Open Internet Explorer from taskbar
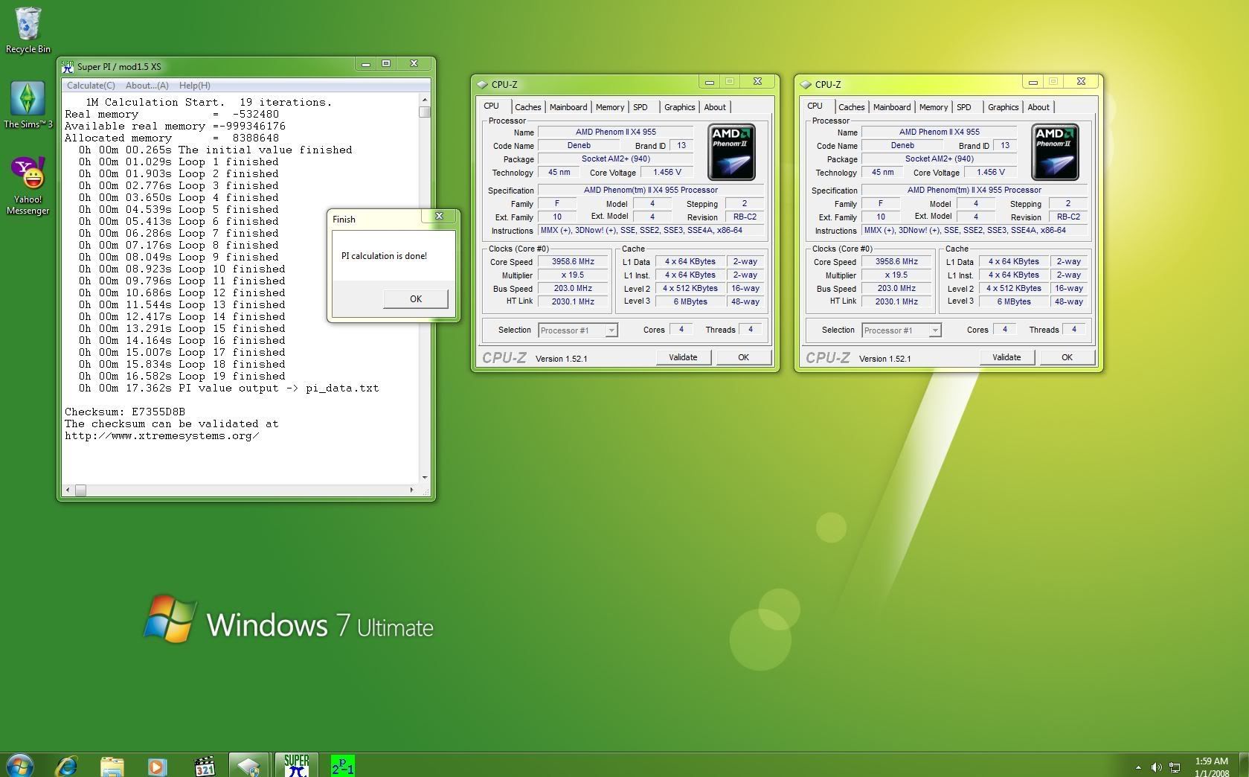1249x777 pixels. (66, 765)
